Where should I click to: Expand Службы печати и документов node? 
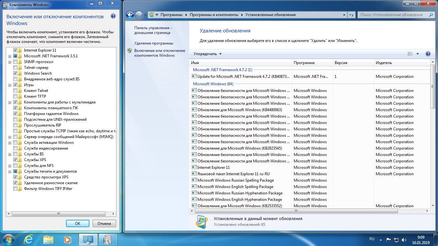pyautogui.click(x=10, y=172)
